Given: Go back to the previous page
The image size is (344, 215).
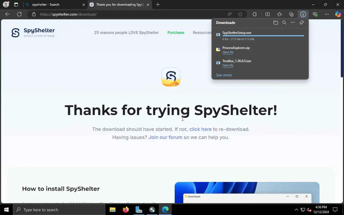Looking at the screenshot, I should tap(8, 14).
